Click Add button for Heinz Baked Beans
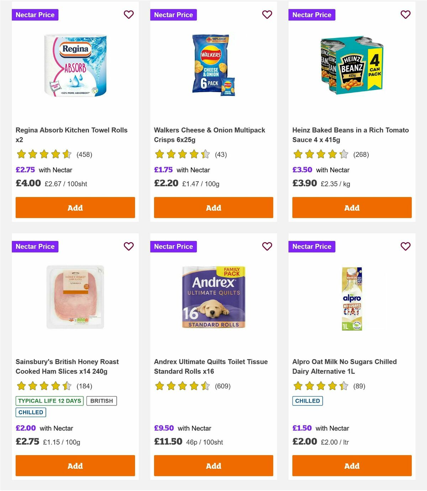 [x=352, y=208]
